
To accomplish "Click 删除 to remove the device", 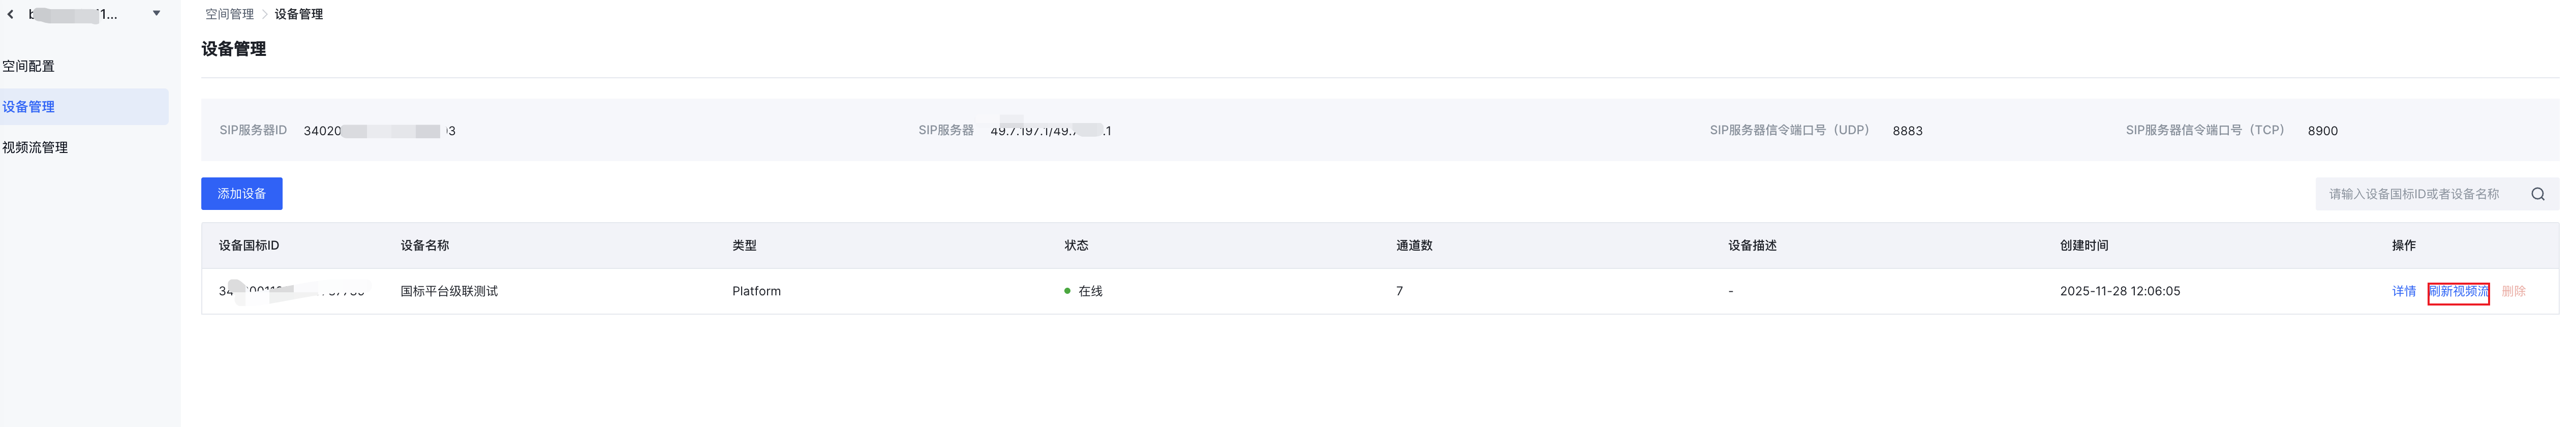I will [x=2513, y=291].
